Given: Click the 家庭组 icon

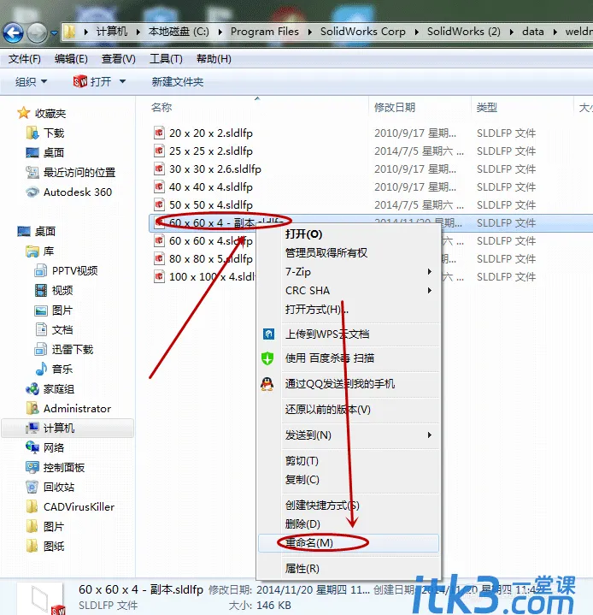Looking at the screenshot, I should coord(32,388).
